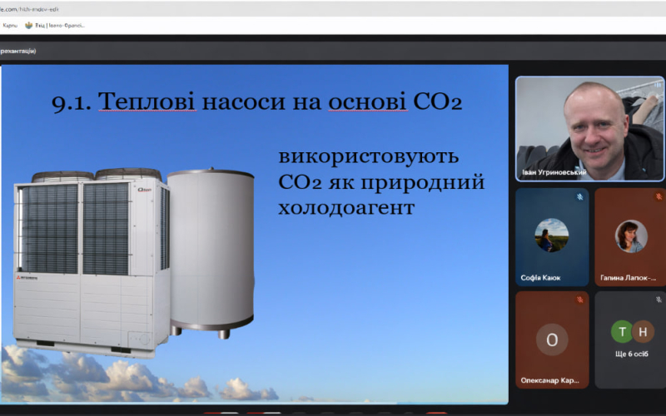This screenshot has height=416, width=666.
Task: Click the cylindrical water tank image
Action: point(211,250)
